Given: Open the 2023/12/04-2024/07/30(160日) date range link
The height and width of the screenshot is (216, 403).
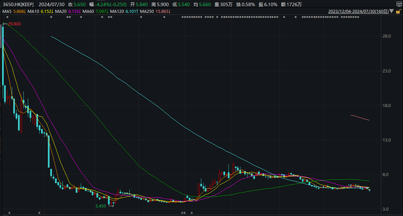Looking at the screenshot, I should (359, 11).
